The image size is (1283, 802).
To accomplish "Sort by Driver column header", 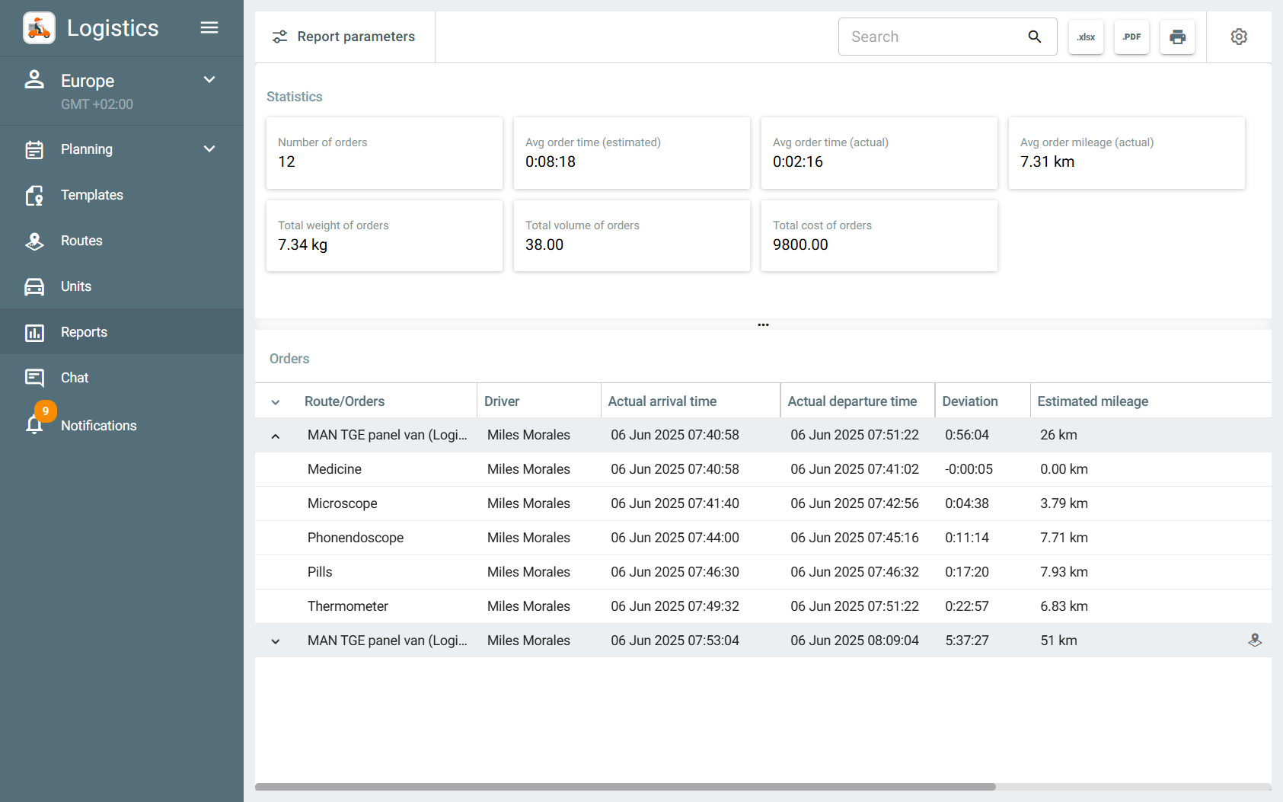I will [502, 401].
